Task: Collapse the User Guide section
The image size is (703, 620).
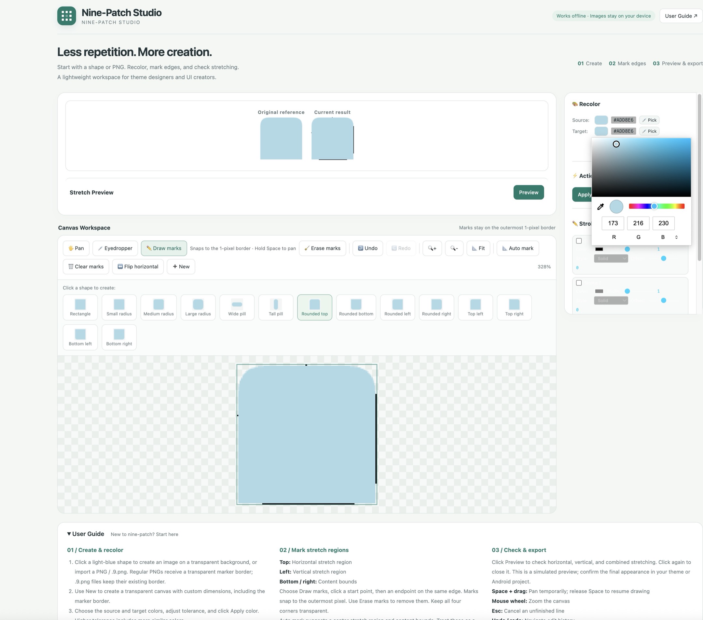Action: point(86,534)
